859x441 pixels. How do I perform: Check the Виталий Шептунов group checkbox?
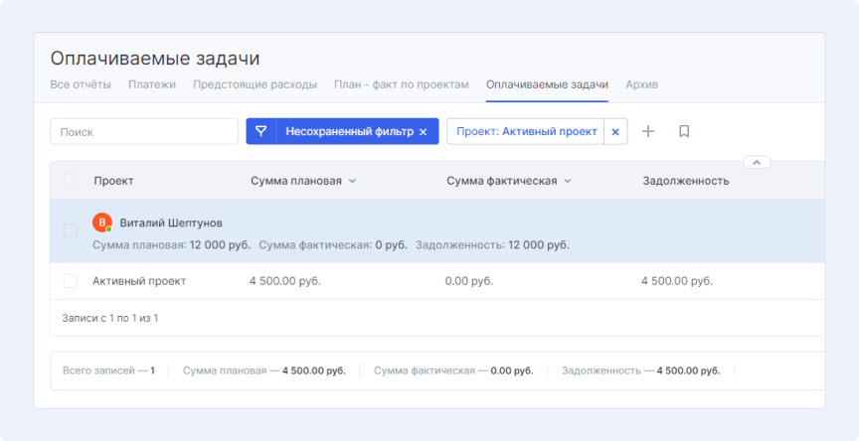[x=71, y=230]
